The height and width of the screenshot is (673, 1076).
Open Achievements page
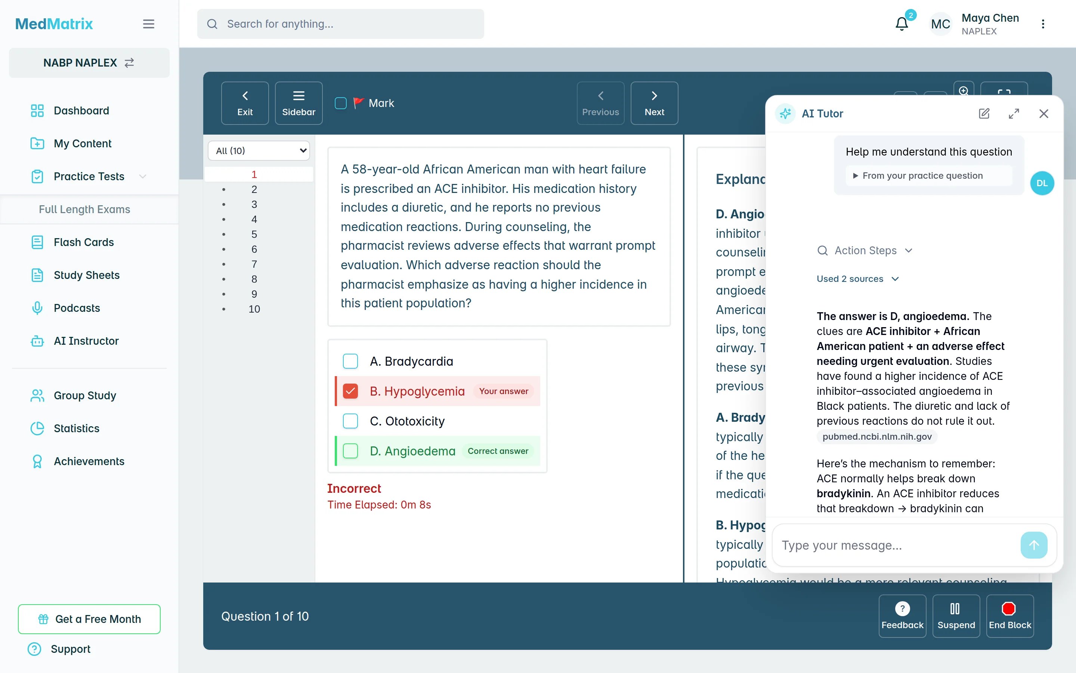[89, 461]
